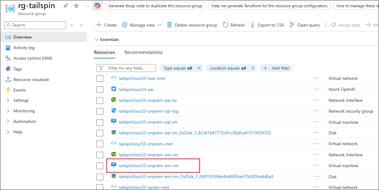
Task: Expand the Settings section
Action: pyautogui.click(x=21, y=100)
